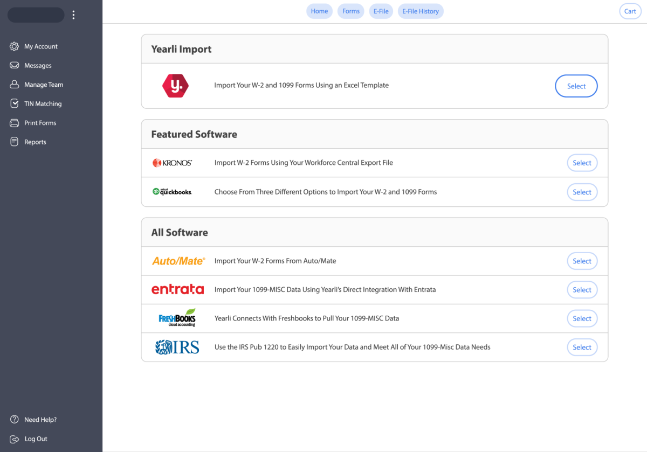The image size is (647, 452).
Task: Click the Manage Team person icon
Action: (x=15, y=85)
